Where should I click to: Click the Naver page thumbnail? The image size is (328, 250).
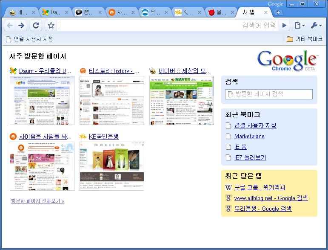(182, 100)
